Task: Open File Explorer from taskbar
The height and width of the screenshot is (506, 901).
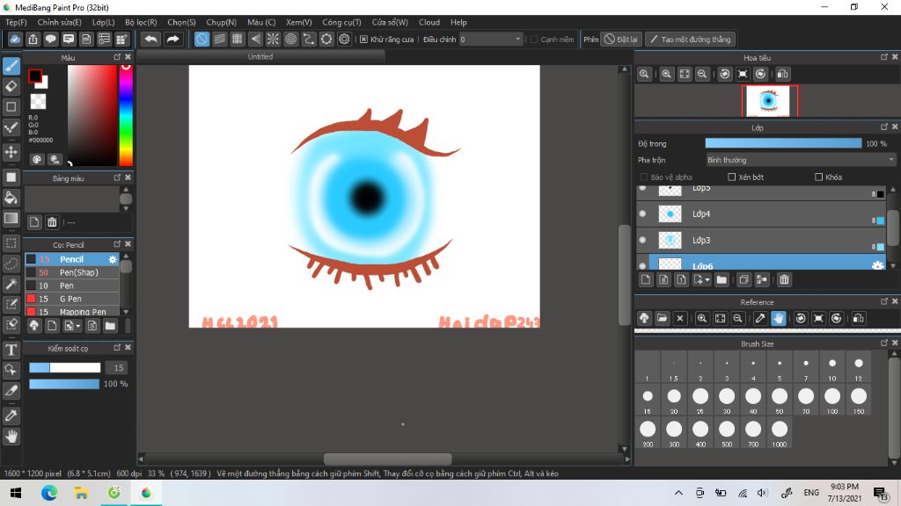Action: tap(81, 493)
